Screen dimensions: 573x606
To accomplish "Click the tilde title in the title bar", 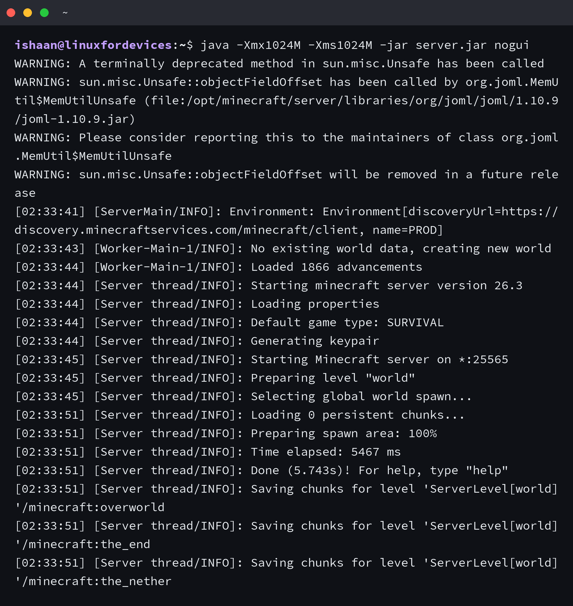I will pyautogui.click(x=65, y=13).
